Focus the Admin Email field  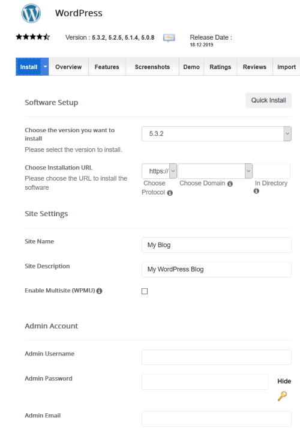point(217,419)
